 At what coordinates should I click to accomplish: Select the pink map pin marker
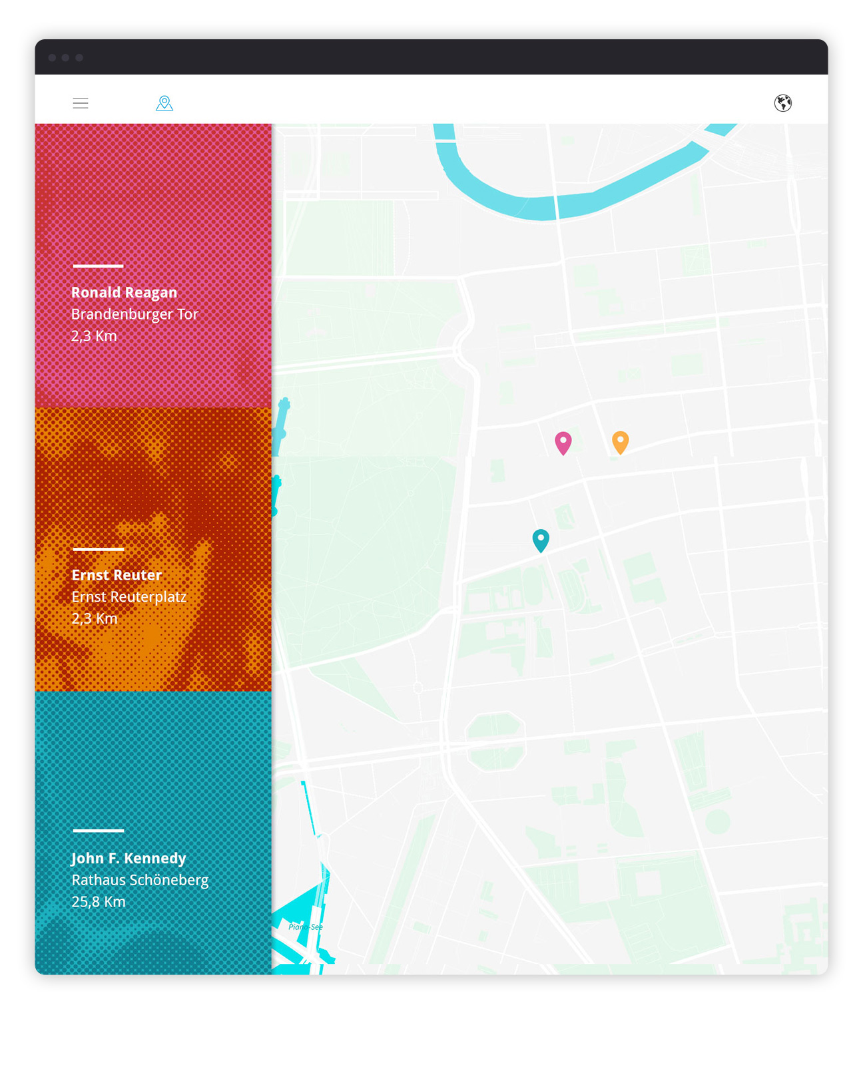(x=563, y=443)
